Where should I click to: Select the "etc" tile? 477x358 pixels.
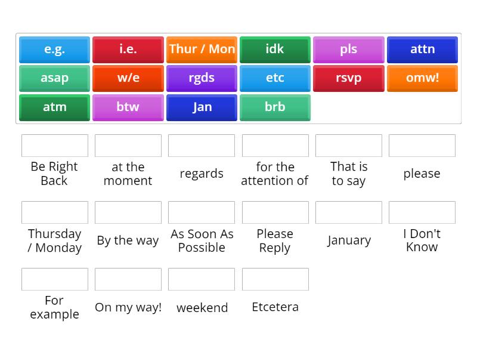coord(275,78)
